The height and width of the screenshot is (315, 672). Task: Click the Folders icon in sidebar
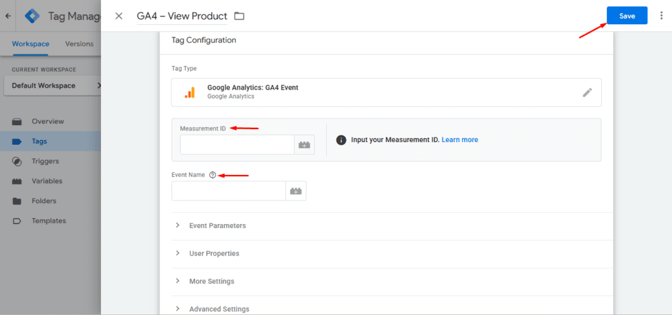16,201
